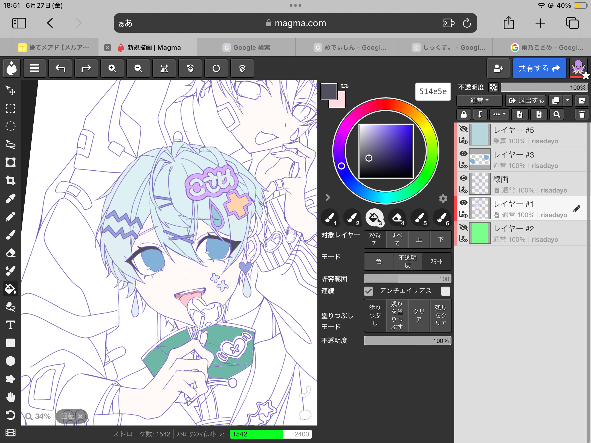Close the 回転 rotation indicator

(x=80, y=416)
